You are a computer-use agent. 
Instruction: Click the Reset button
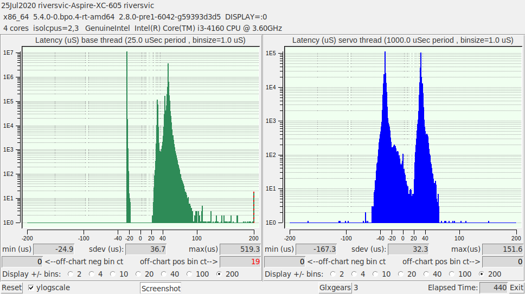[x=12, y=288]
